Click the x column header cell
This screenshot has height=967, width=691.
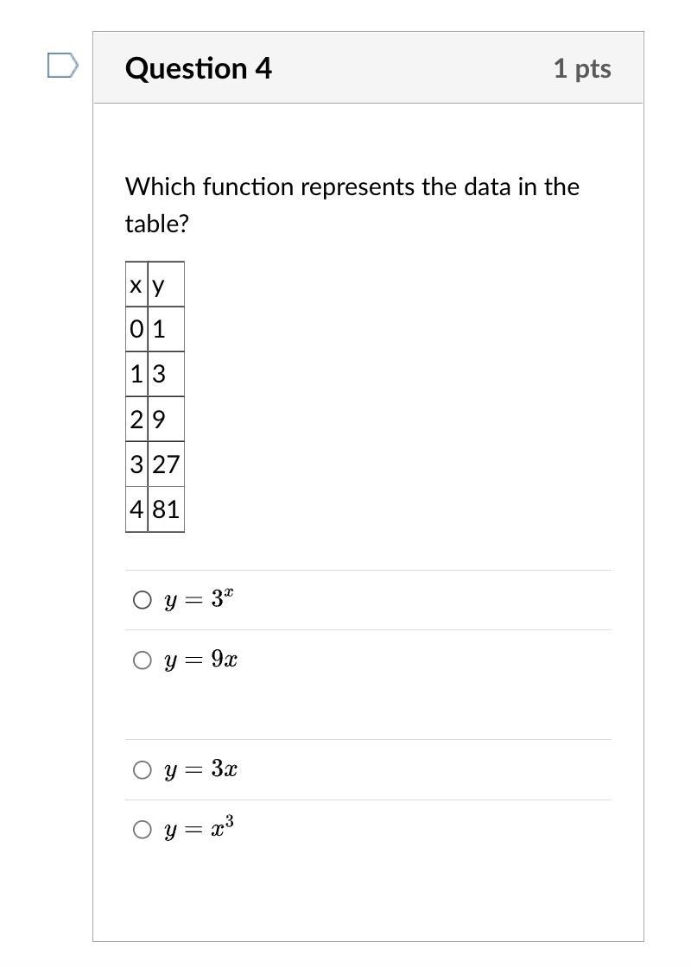[136, 285]
